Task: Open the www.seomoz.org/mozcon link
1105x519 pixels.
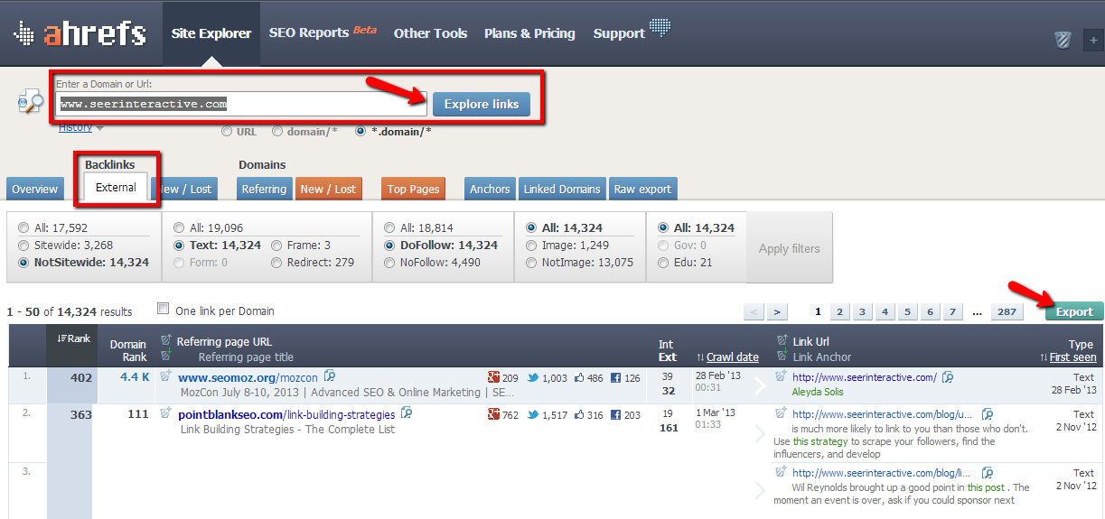Action: [x=248, y=377]
